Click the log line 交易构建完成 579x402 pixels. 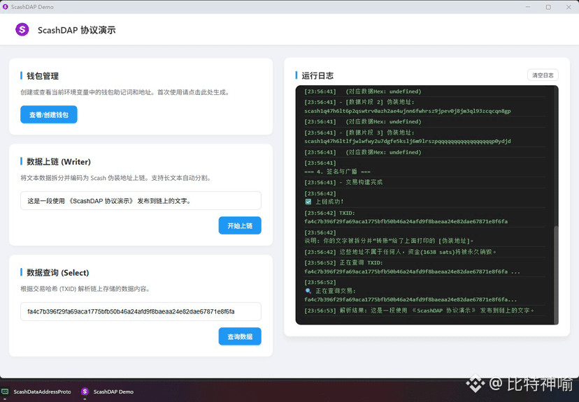(x=343, y=182)
